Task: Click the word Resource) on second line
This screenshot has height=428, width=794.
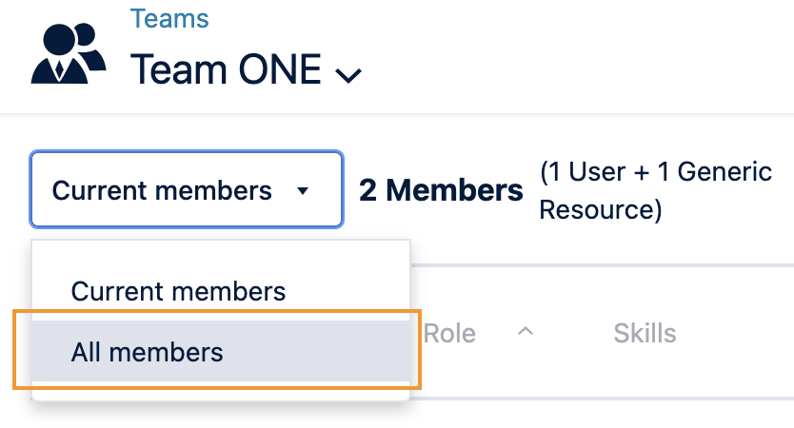Action: click(x=600, y=210)
